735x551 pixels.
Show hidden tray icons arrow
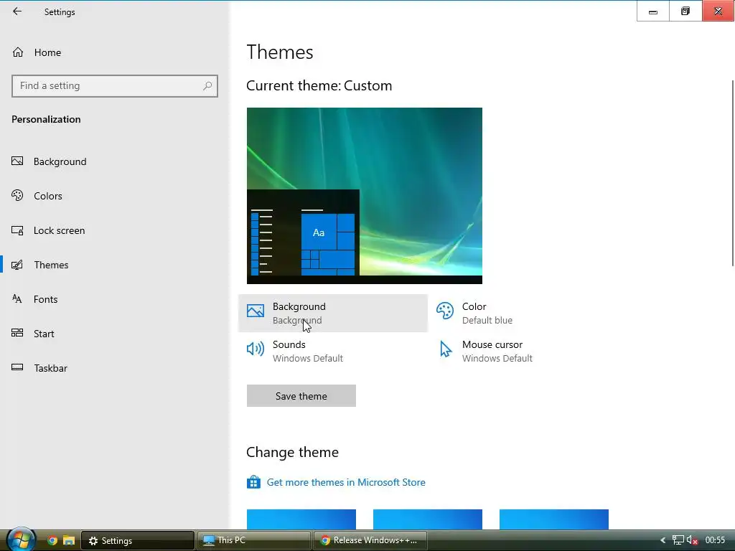[x=663, y=540]
